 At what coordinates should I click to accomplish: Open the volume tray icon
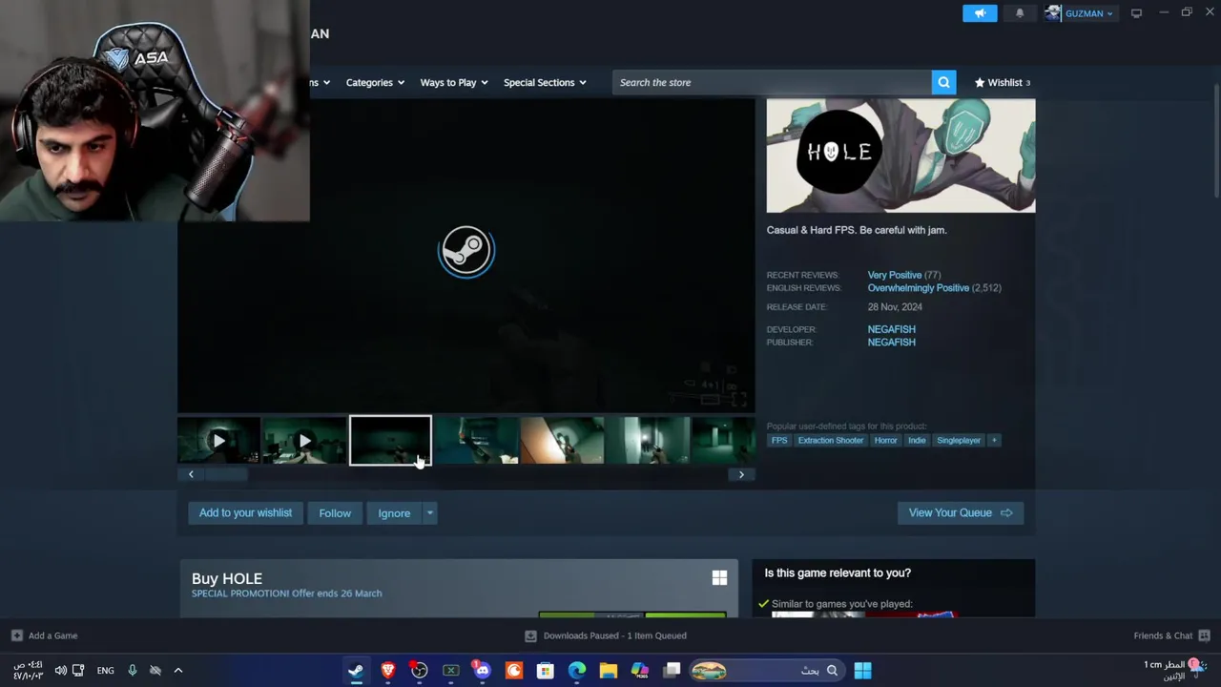(x=61, y=671)
